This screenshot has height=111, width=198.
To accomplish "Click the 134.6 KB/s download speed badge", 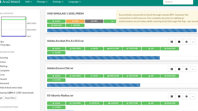I will point(75,103).
